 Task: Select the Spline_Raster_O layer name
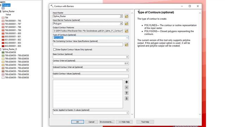pyautogui.click(x=9, y=49)
